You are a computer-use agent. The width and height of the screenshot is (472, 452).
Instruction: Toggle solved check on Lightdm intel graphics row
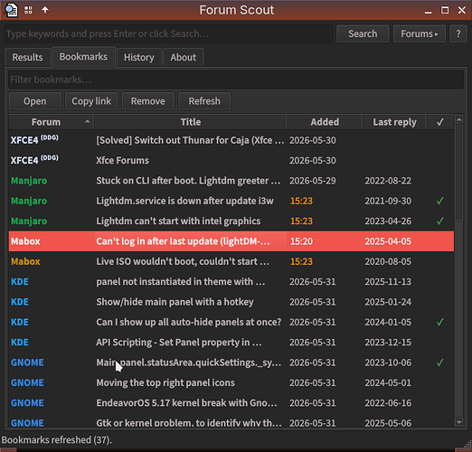[439, 221]
